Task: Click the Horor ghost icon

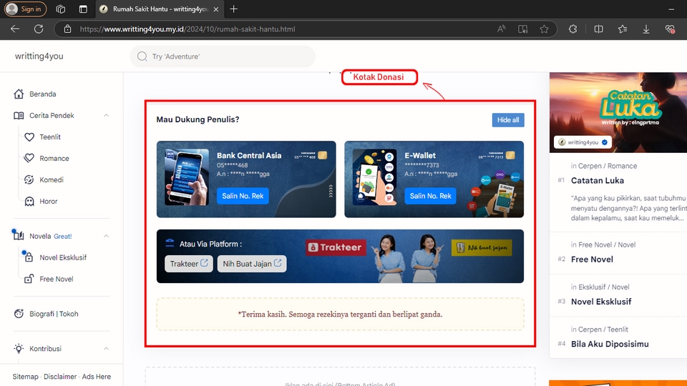Action: (x=29, y=201)
